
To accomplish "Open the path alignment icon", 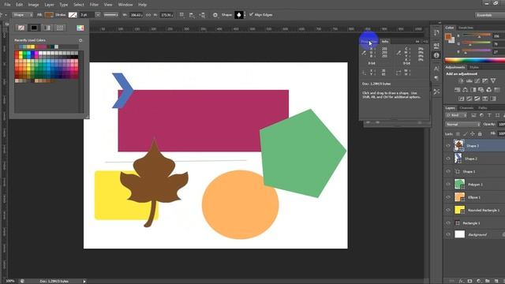I will pyautogui.click(x=192, y=15).
